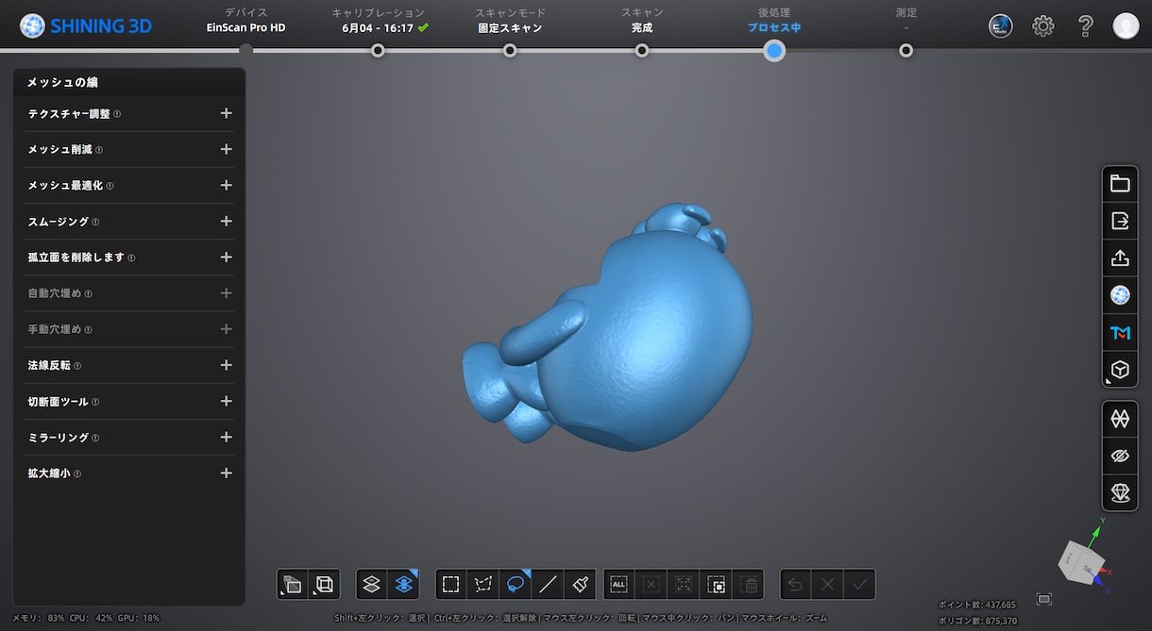Open settings gear in top bar

coord(1043,26)
